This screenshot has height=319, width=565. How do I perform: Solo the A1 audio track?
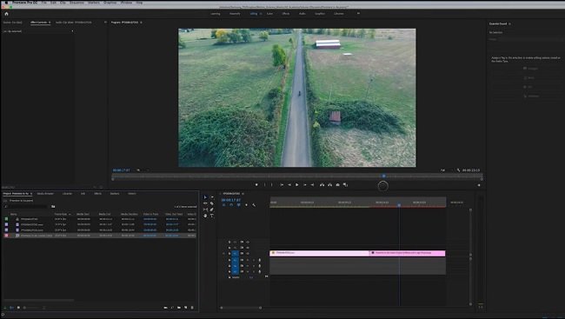pyautogui.click(x=253, y=260)
